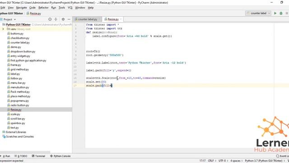This screenshot has width=289, height=163.
Task: Select spainbox.py file
Action: tap(18, 123)
